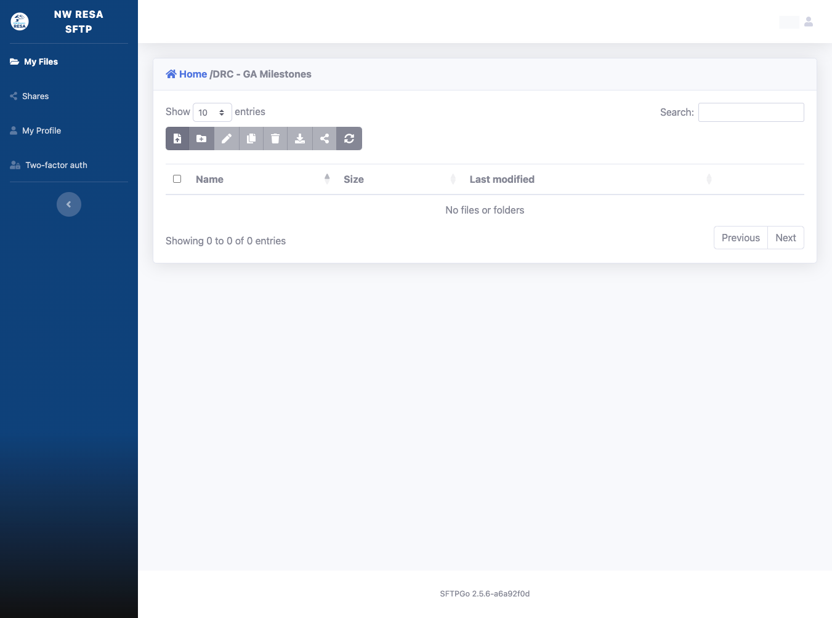Click the upload file toolbar icon

(x=177, y=138)
